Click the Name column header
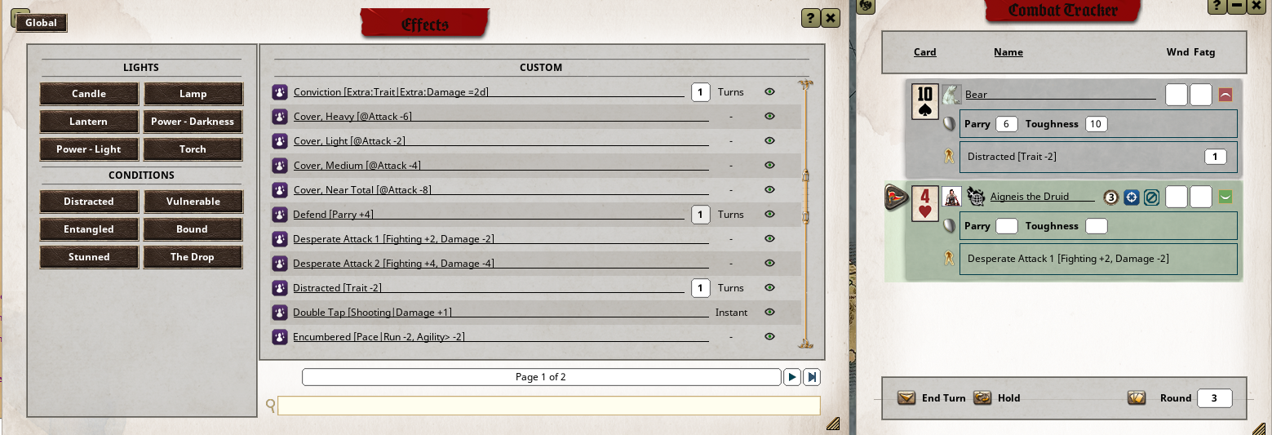Screen dimensions: 1272x435 [x=1008, y=52]
